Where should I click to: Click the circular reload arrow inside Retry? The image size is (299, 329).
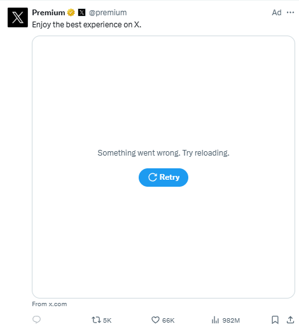(153, 177)
